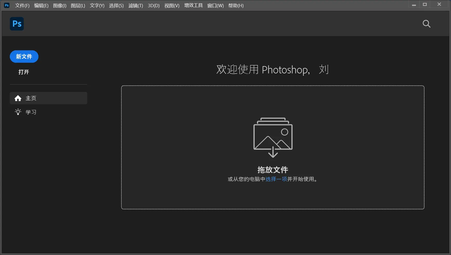Click the Ps icon in the title bar

[x=6, y=5]
